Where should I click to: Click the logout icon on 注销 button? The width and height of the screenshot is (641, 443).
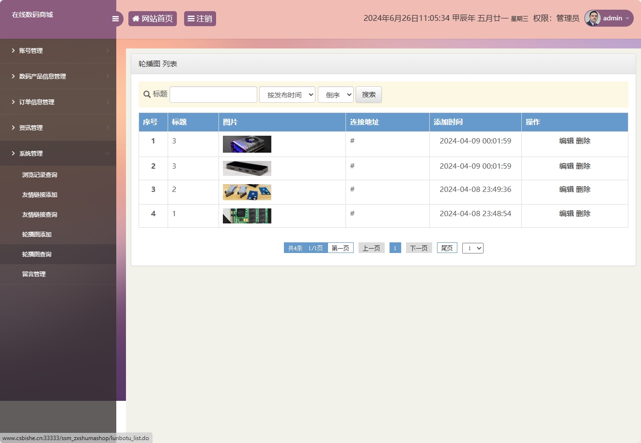click(x=191, y=18)
